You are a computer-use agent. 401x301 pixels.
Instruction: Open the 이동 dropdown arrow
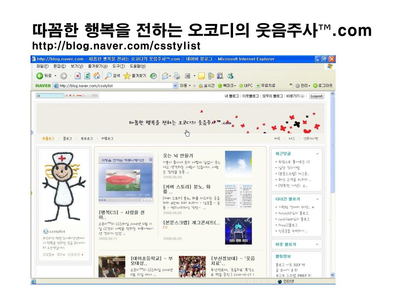click(x=190, y=85)
